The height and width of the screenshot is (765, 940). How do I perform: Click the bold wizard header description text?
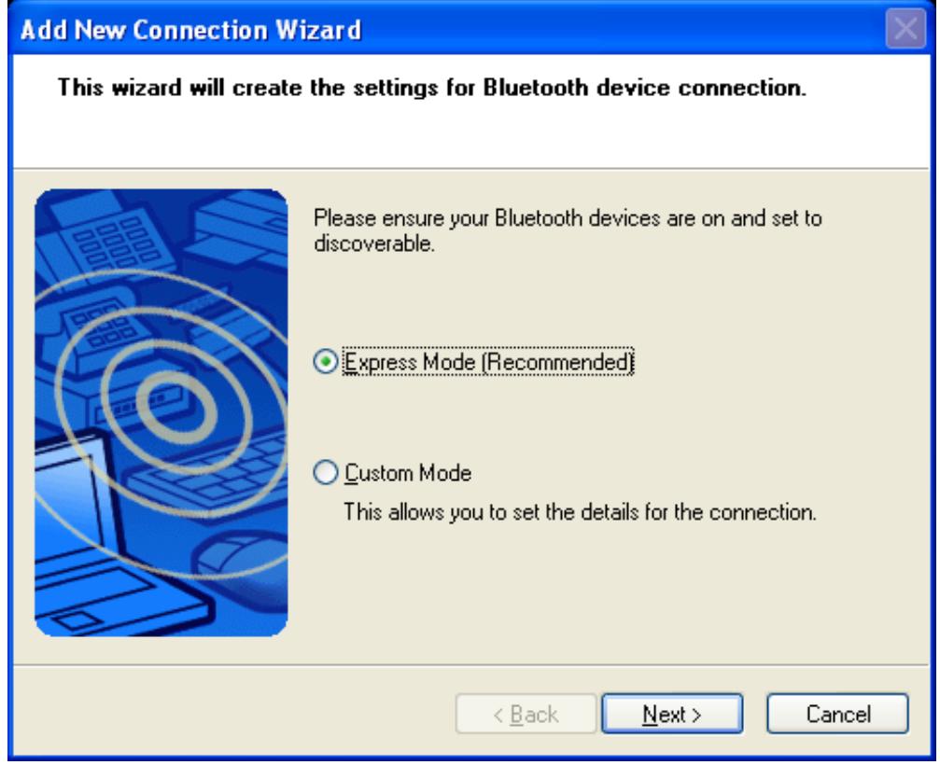[431, 88]
